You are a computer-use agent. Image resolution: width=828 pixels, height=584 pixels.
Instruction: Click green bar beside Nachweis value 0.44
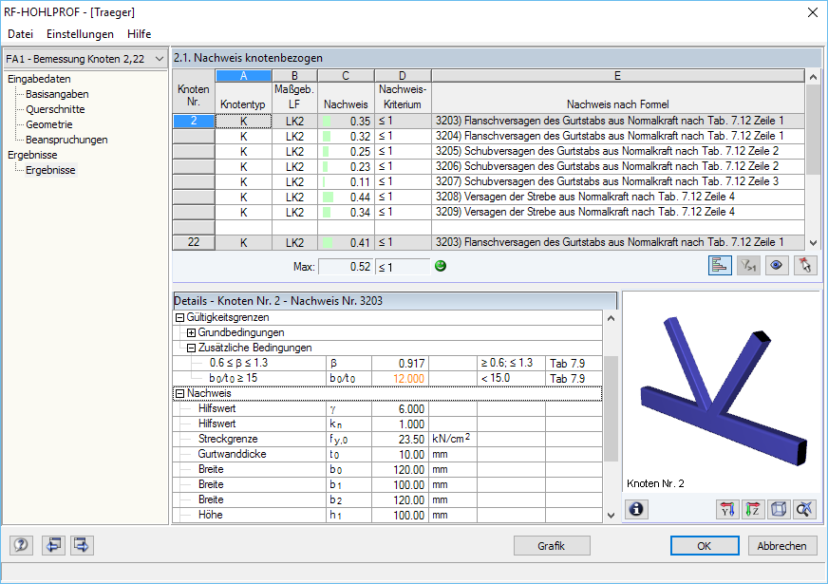click(328, 198)
